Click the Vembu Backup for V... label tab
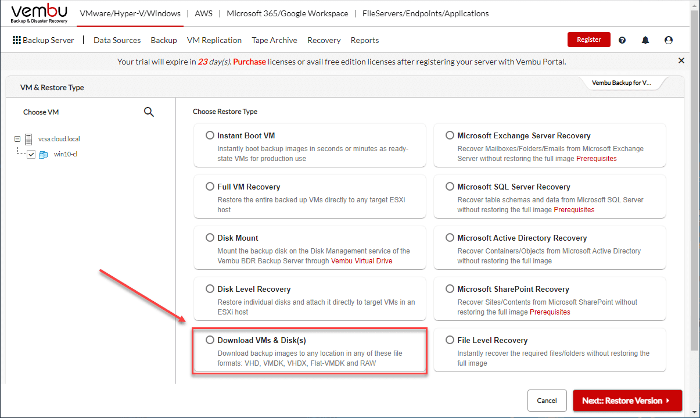 coord(622,83)
